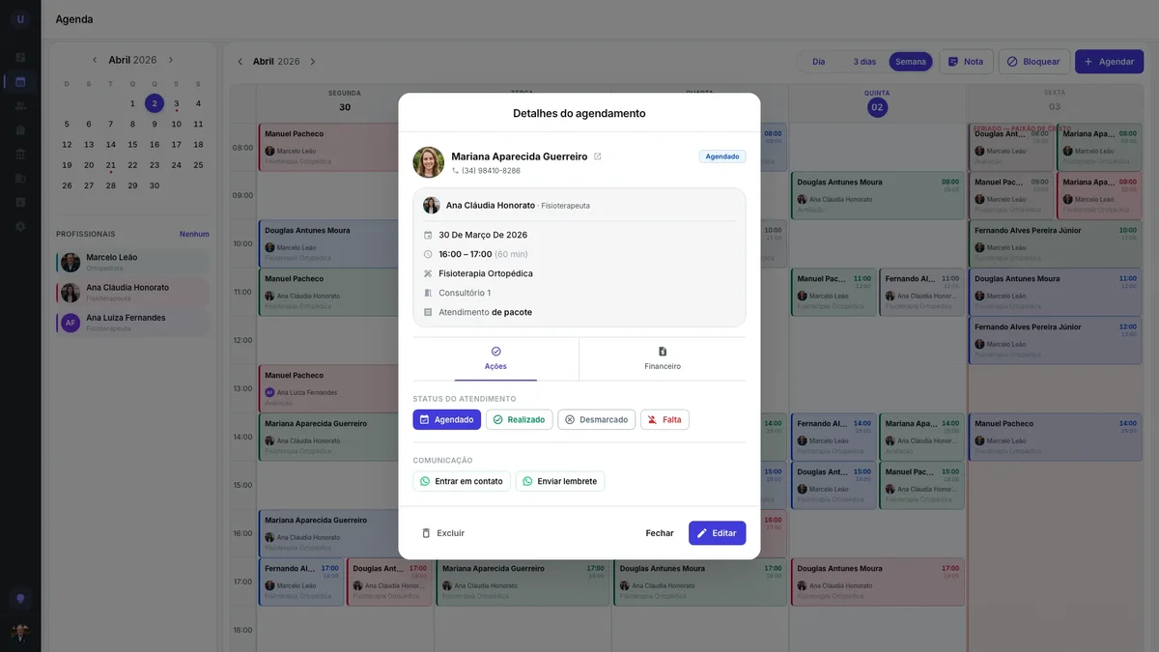Viewport: 1159px width, 652px height.
Task: Click the Editar button
Action: pos(717,533)
